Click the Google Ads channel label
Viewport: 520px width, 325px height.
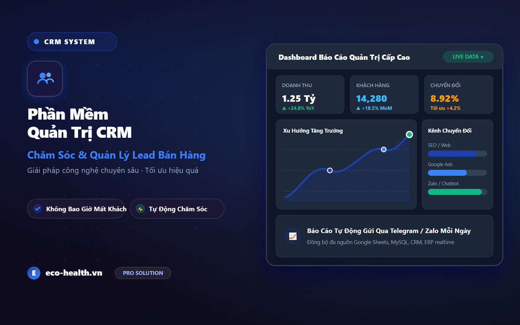(440, 164)
